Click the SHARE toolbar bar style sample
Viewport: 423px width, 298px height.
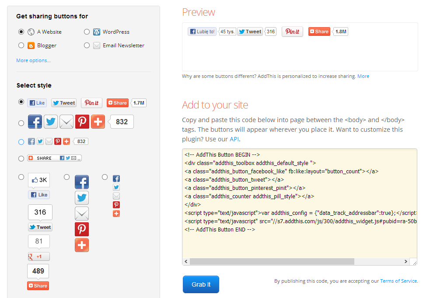pos(54,158)
